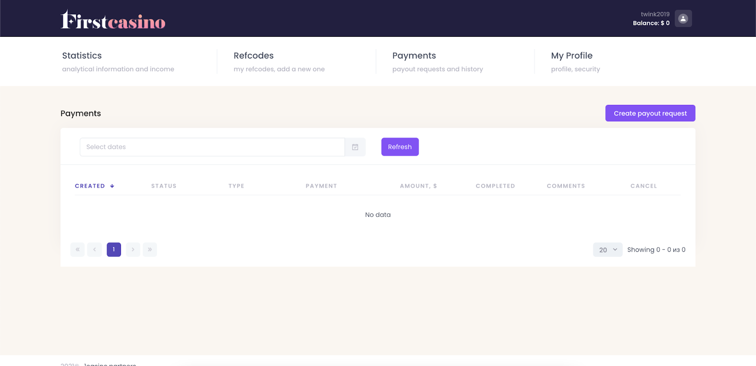Viewport: 756px width, 366px height.
Task: Open the calendar date picker icon
Action: [355, 147]
